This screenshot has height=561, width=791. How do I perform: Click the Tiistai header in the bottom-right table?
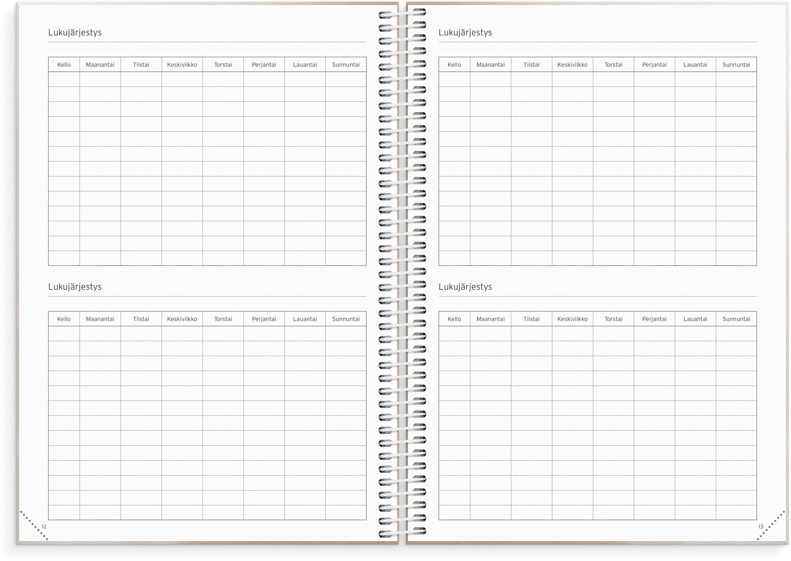pos(531,319)
